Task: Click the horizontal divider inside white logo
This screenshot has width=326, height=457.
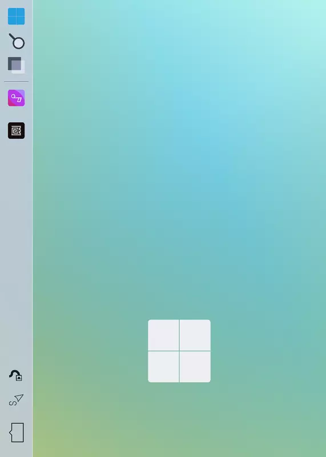Action: [x=179, y=351]
